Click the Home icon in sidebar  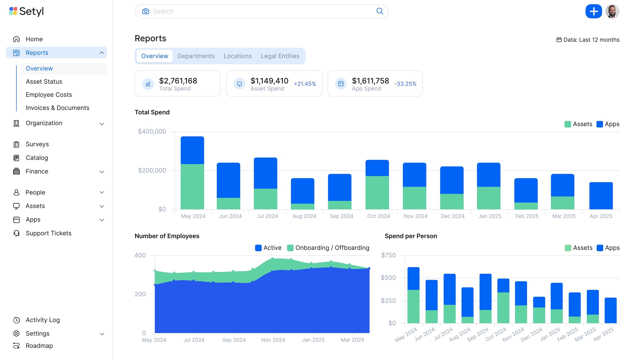[x=17, y=39]
